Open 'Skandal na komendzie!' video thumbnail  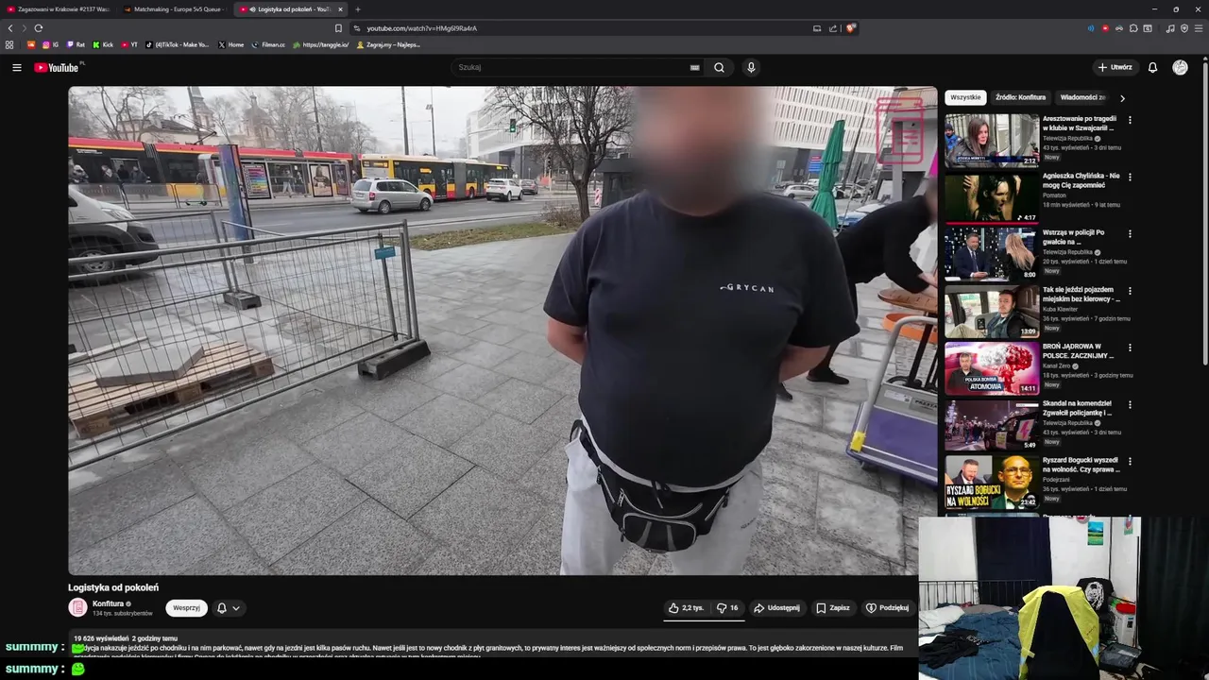(992, 424)
